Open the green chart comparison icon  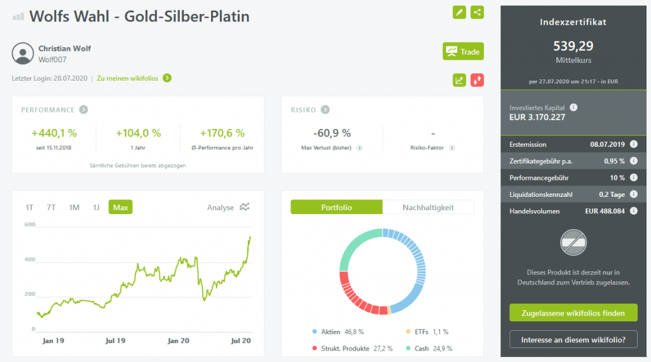459,80
